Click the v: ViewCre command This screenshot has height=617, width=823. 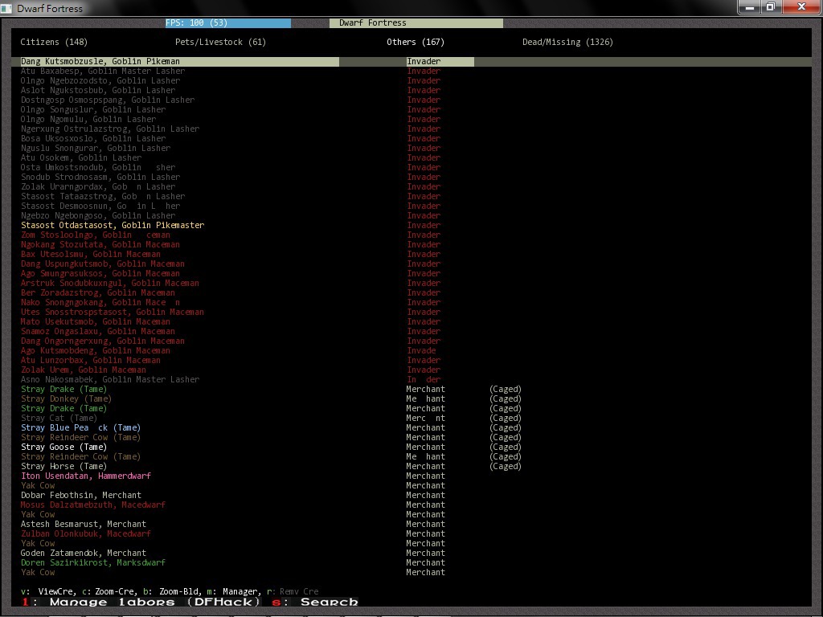pos(48,591)
